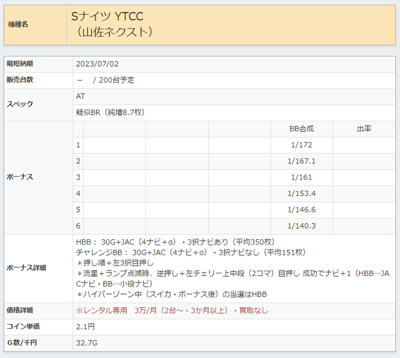Click the 'ボーナス' row label
Image resolution: width=400 pixels, height=358 pixels.
[19, 177]
